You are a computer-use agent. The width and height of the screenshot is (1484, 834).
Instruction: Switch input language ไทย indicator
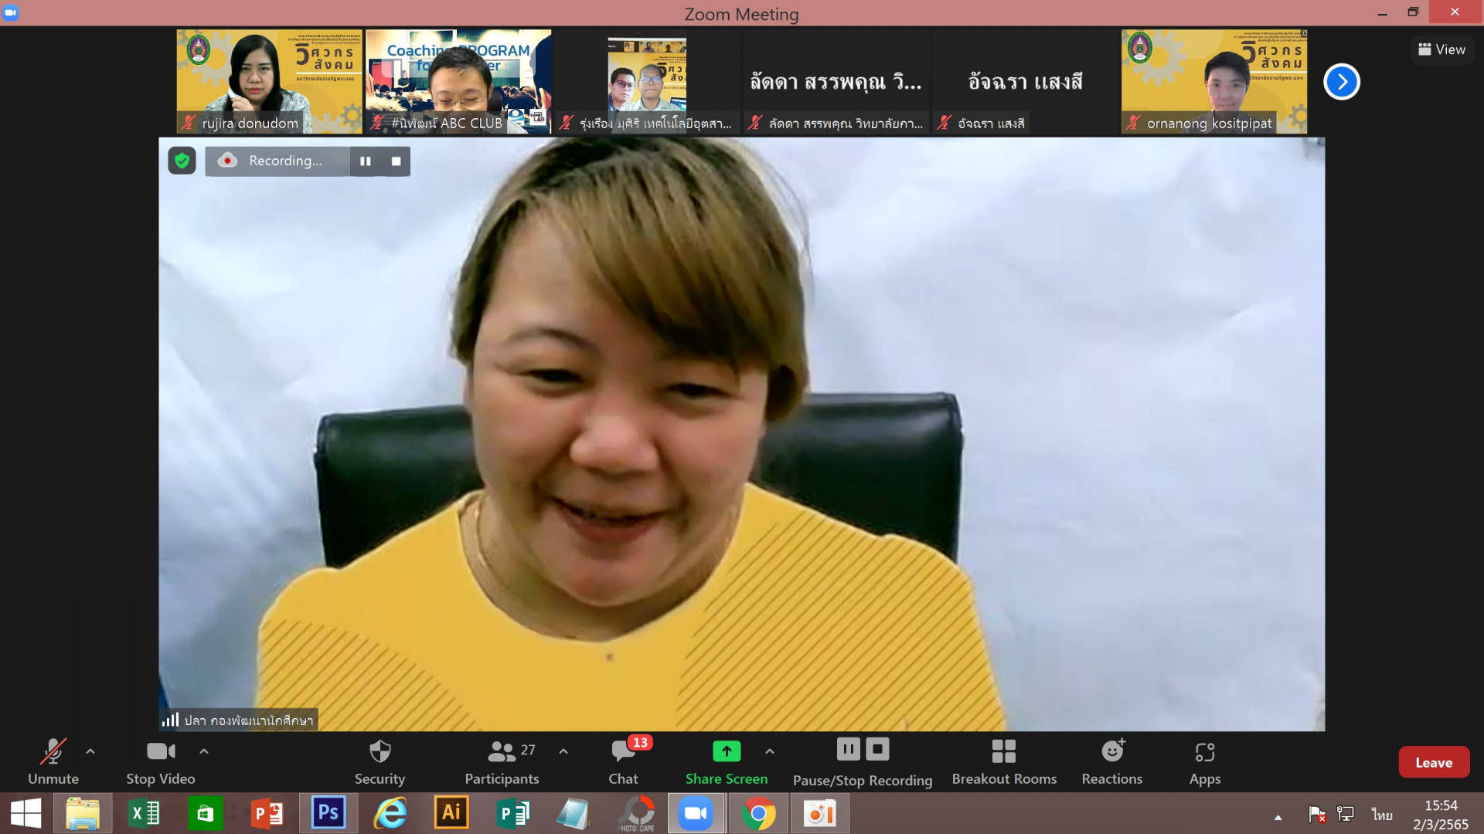pos(1382,815)
